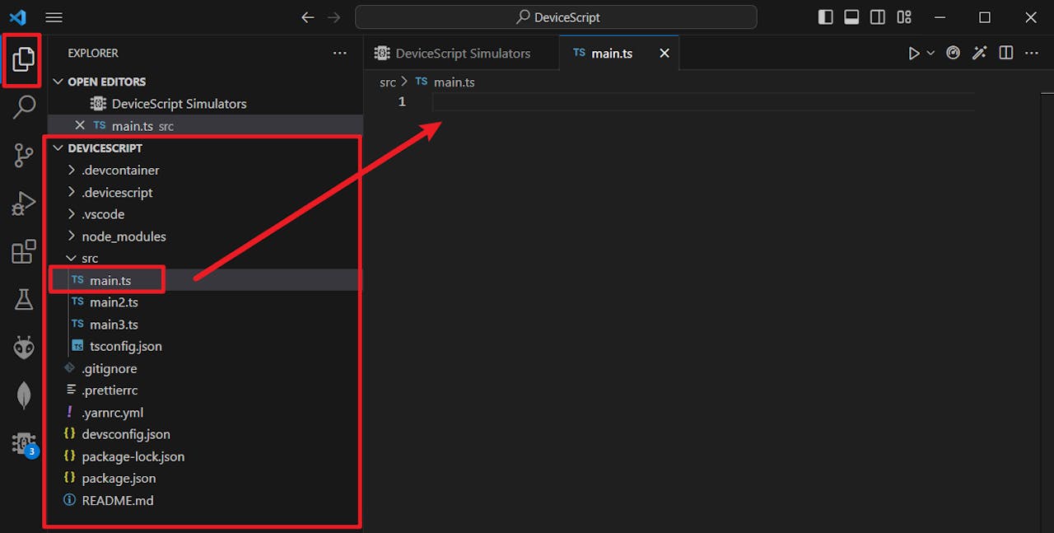Image resolution: width=1054 pixels, height=533 pixels.
Task: Click the DeviceScript command center search box
Action: (556, 17)
